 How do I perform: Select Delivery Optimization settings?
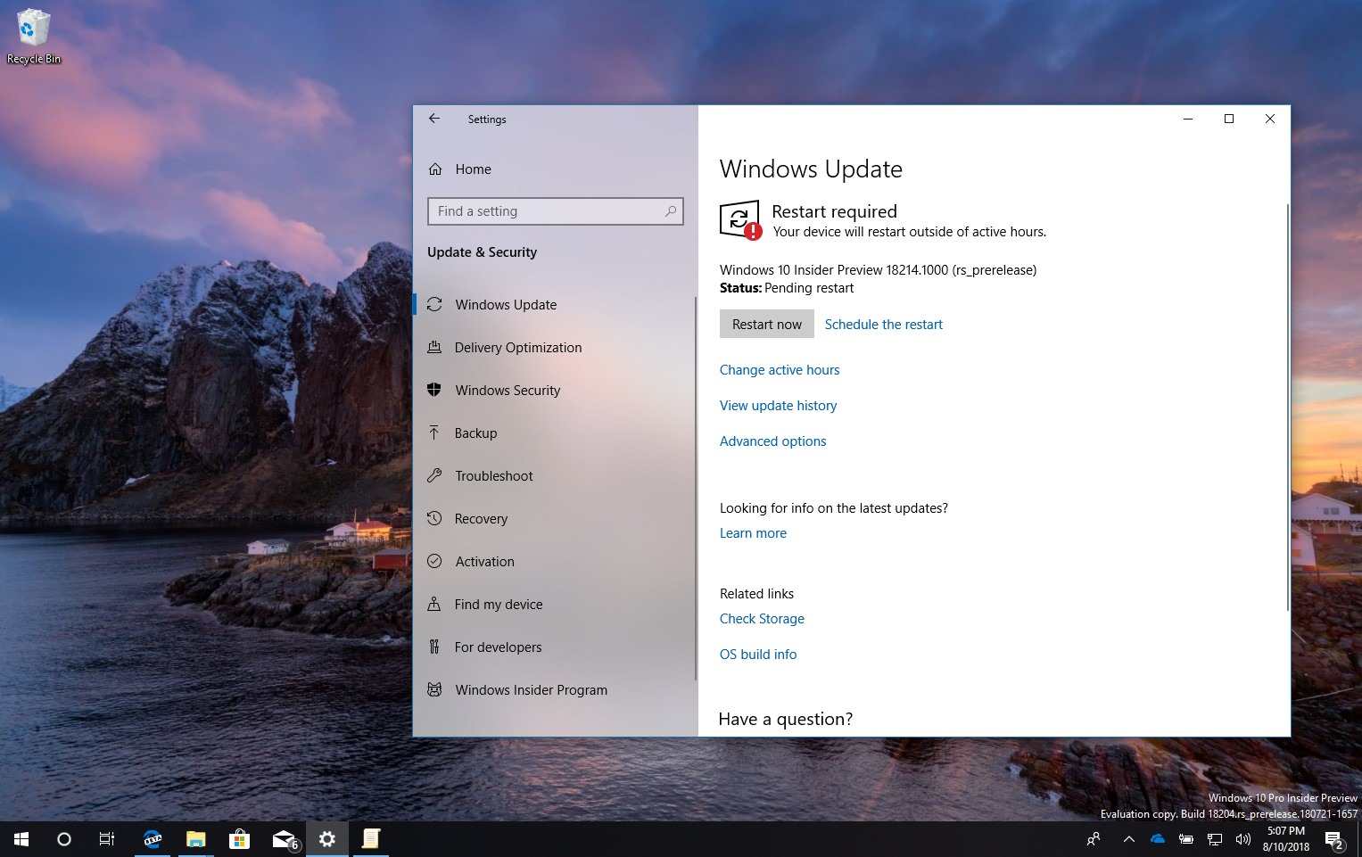(517, 347)
